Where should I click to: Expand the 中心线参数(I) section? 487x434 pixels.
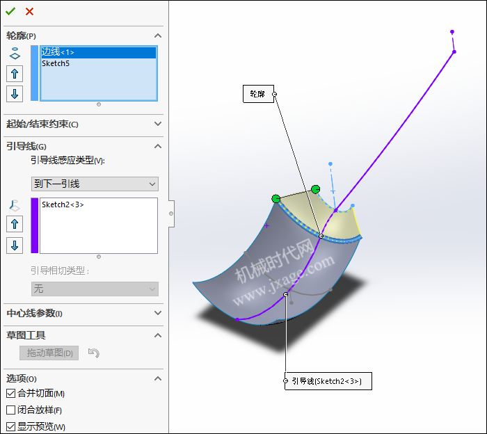tap(158, 313)
